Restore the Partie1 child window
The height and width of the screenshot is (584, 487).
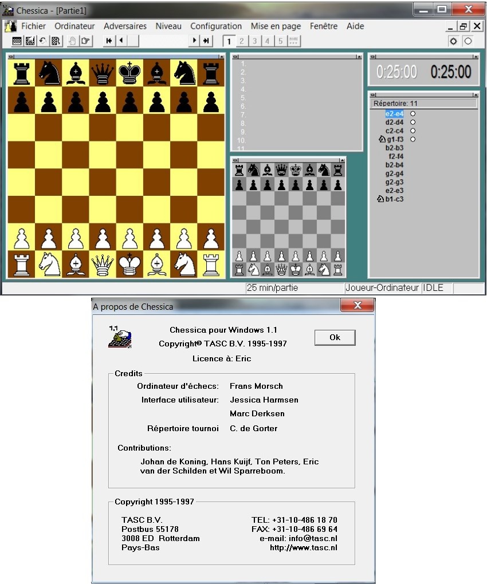[463, 26]
